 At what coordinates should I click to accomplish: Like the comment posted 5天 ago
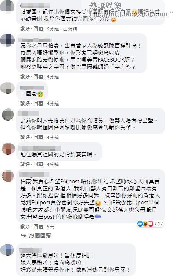point(25,227)
